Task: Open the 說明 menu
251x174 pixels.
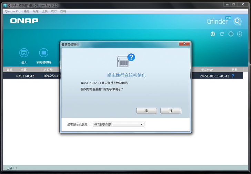Action: pyautogui.click(x=63, y=11)
